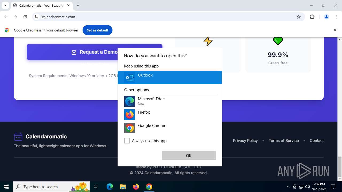Show hidden system tray icons
Screen dimensions: 342x192
(x=288, y=187)
